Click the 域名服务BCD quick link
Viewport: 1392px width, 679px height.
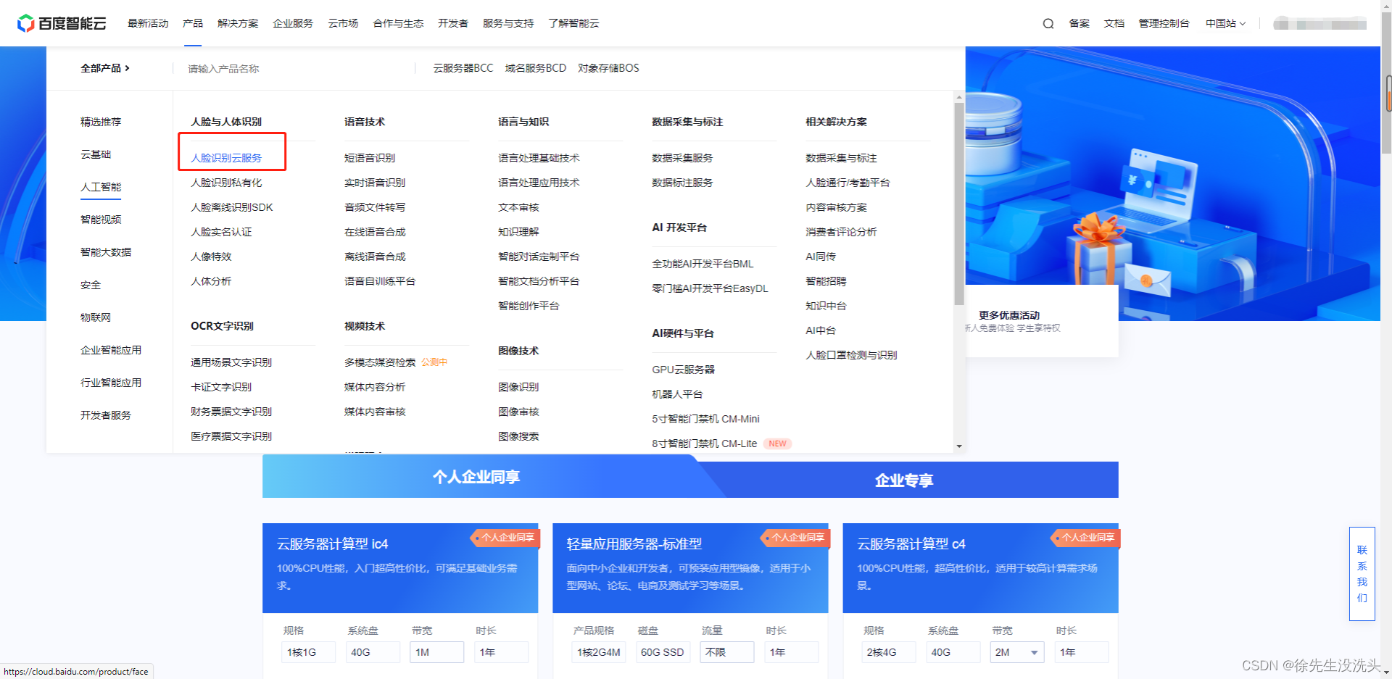[536, 68]
